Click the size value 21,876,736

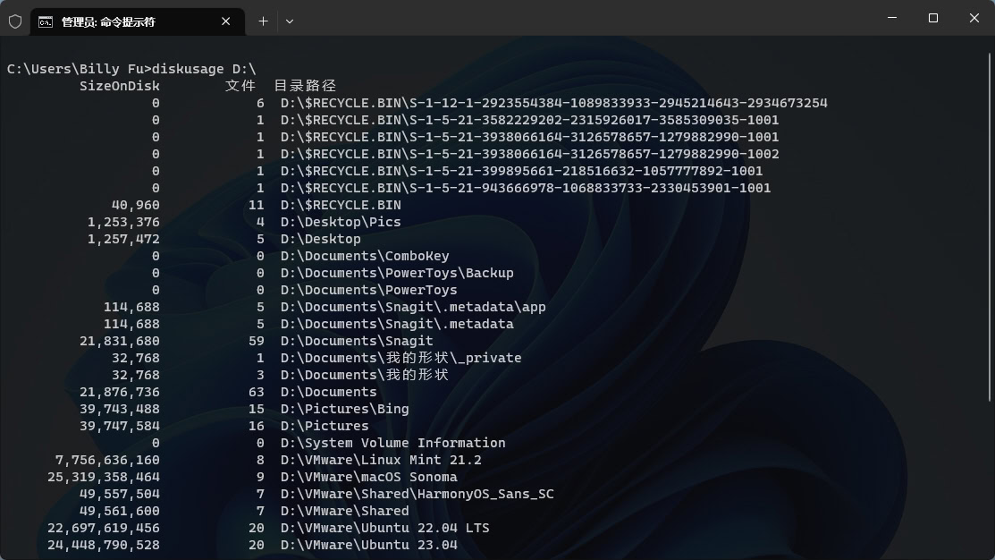pyautogui.click(x=120, y=393)
